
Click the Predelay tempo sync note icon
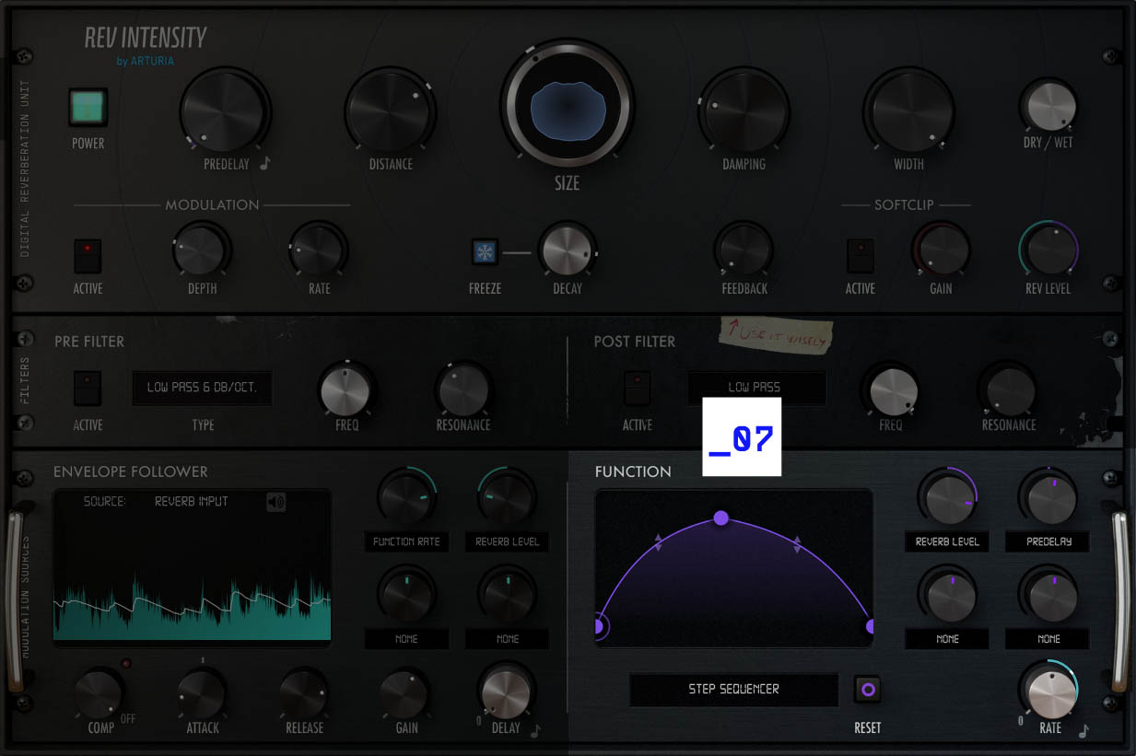tap(265, 164)
